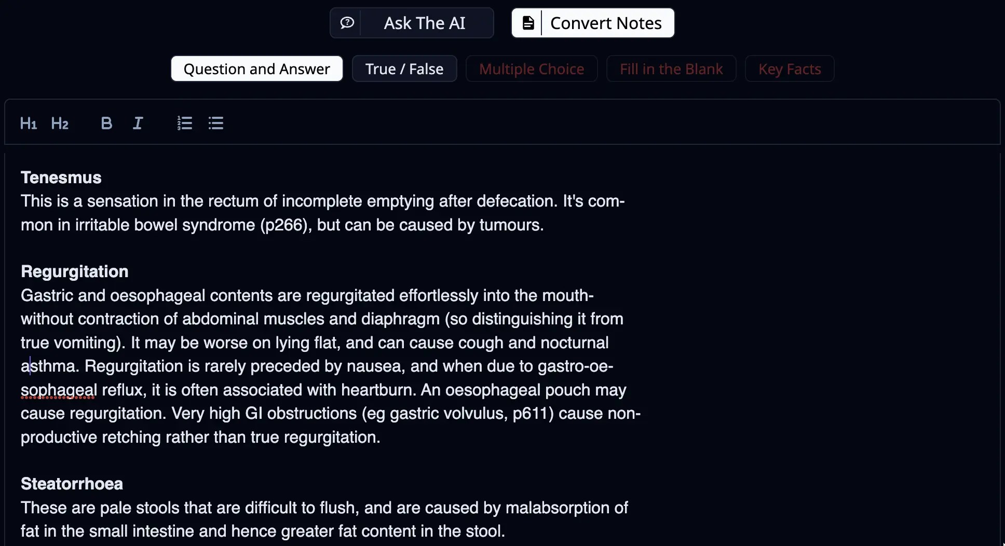Apply Heading 2 formatting

click(60, 123)
